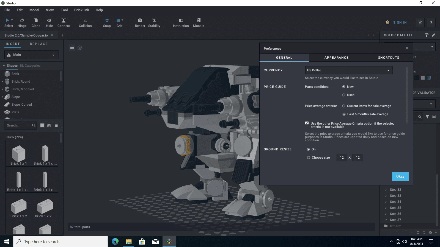Expand Step 32 in step list
The image size is (440, 247).
click(386, 190)
